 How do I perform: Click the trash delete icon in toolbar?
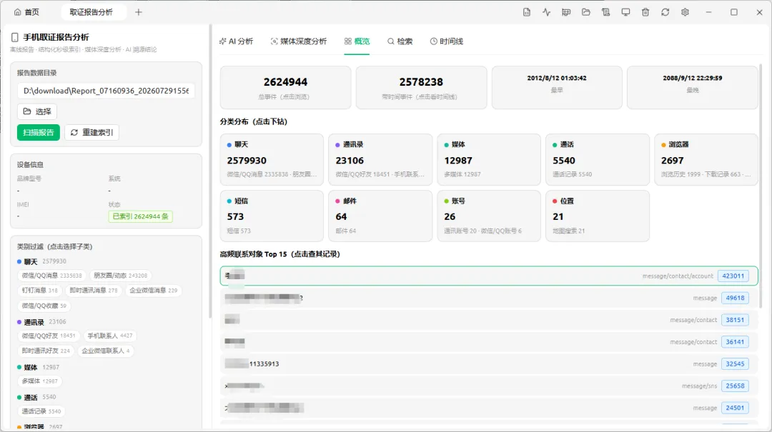[x=645, y=12]
